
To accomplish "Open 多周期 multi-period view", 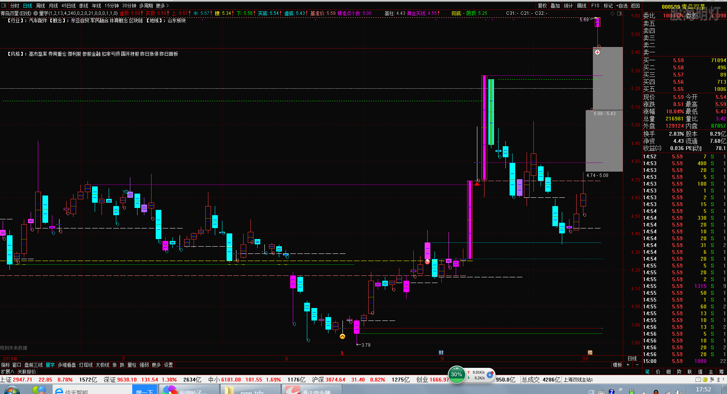I will click(146, 6).
